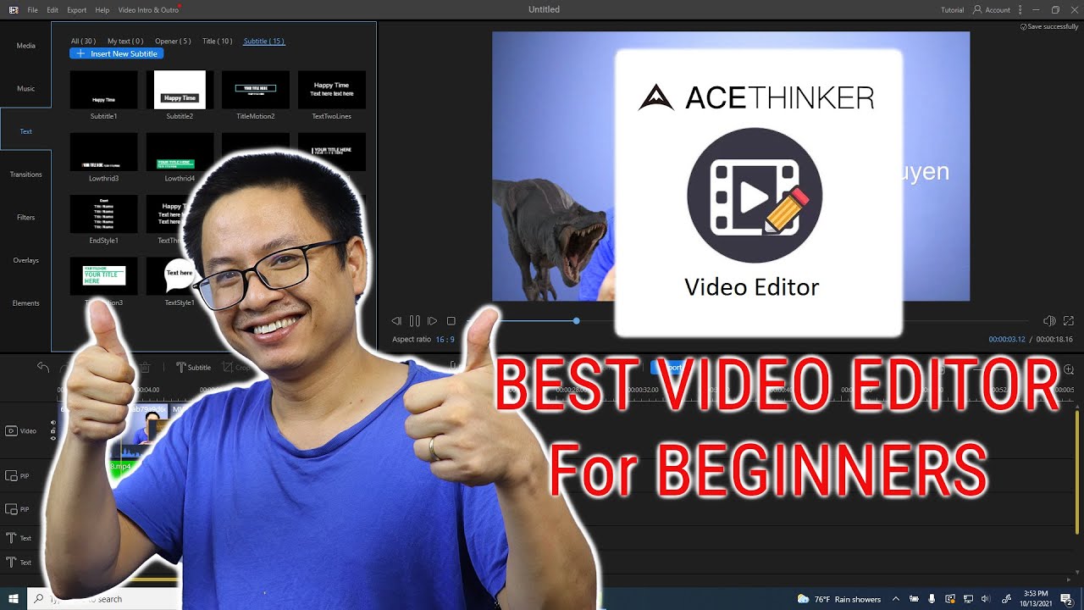Switch to the Media sidebar tab
1084x610 pixels.
tap(25, 45)
